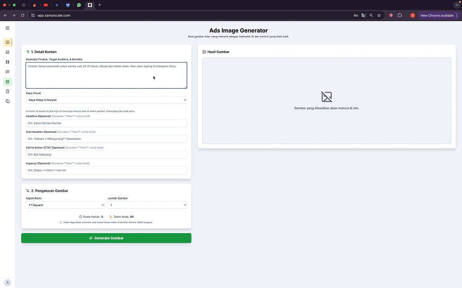Switch to the YouTube browser tab
Viewport: 462px width, 288px height.
pos(46,5)
